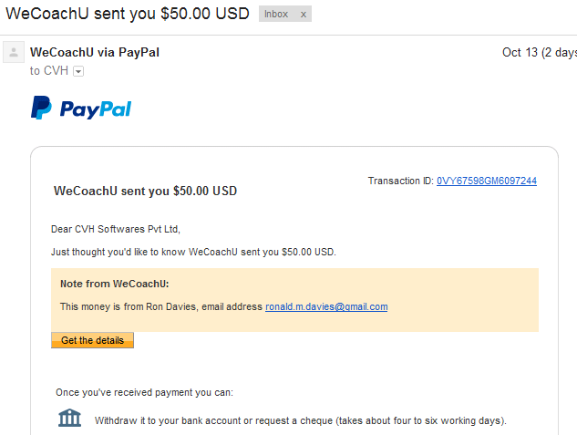577x435 pixels.
Task: Click the Note from WeCoachU box
Action: [294, 300]
